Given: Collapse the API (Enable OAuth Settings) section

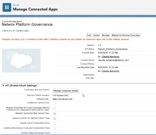Looking at the screenshot, I should coord(3,85).
